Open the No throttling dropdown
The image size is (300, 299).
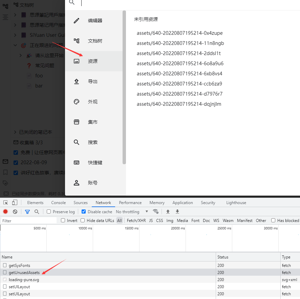pyautogui.click(x=132, y=212)
